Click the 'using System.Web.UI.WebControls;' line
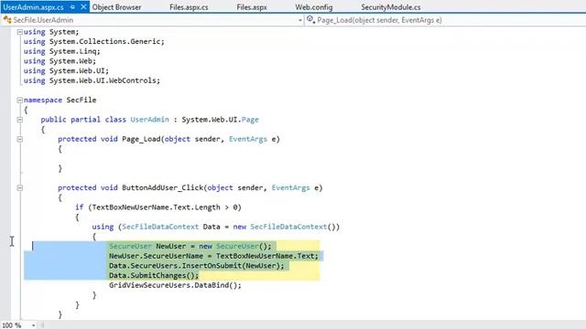 pos(92,80)
